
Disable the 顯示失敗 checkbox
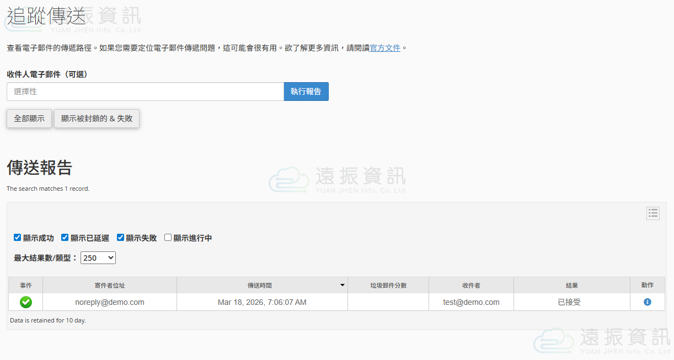pos(121,238)
